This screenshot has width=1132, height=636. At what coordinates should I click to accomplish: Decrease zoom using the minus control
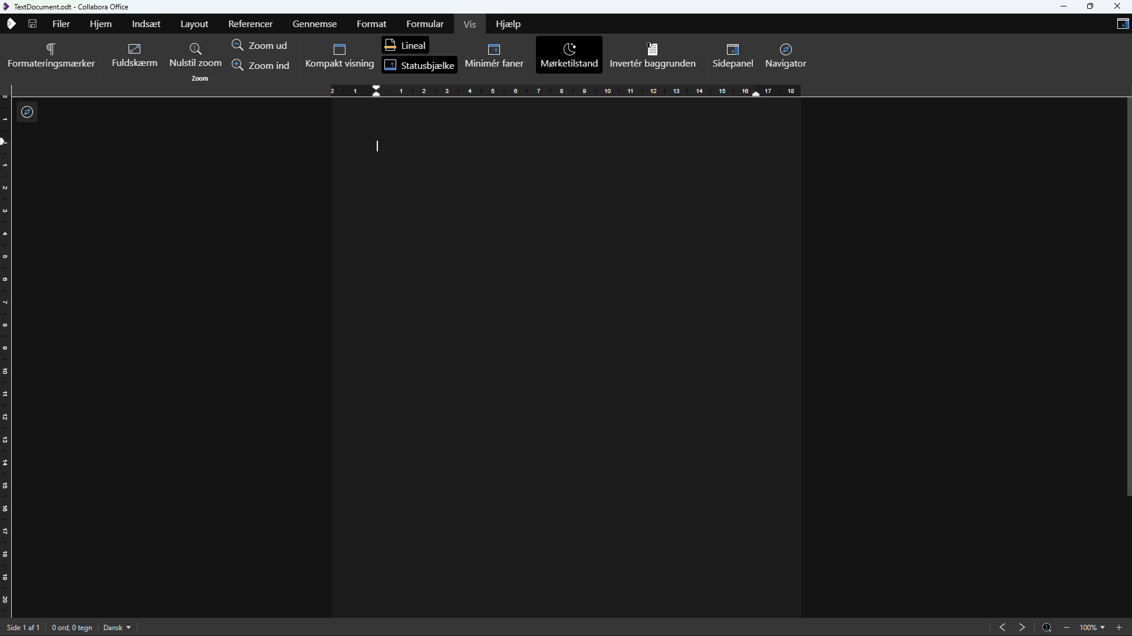click(1067, 627)
